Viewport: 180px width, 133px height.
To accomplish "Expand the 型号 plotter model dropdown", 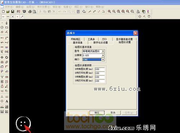I will pos(103,51).
